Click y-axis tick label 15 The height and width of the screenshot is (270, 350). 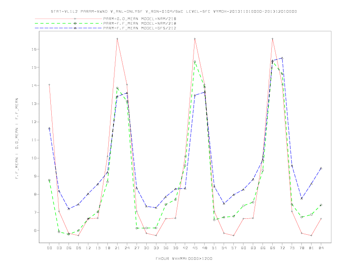coord(34,67)
